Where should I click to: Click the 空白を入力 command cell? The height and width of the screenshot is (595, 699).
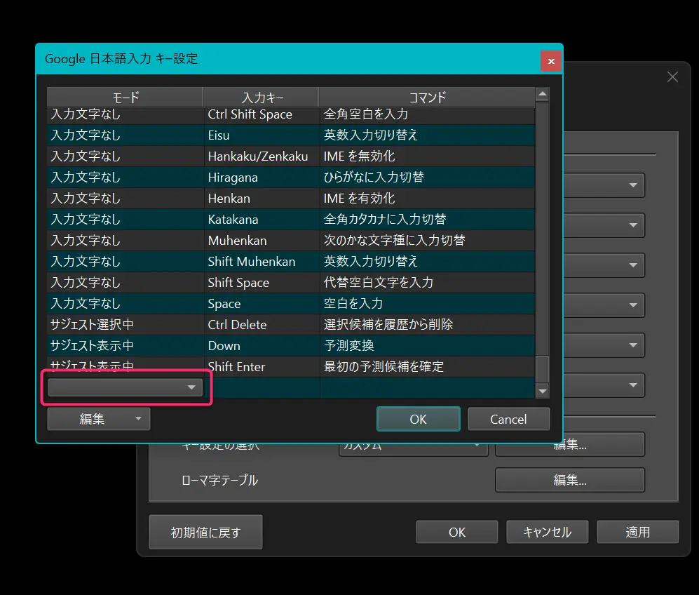pyautogui.click(x=427, y=304)
